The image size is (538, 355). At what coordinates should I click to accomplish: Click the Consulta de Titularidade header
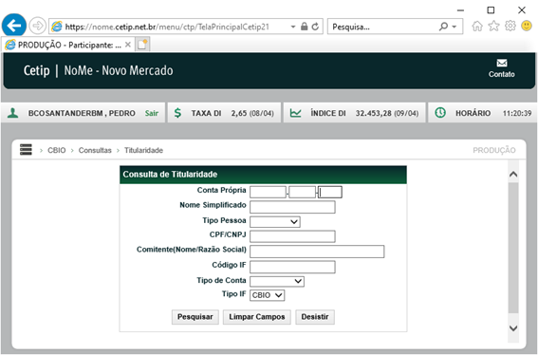[263, 175]
